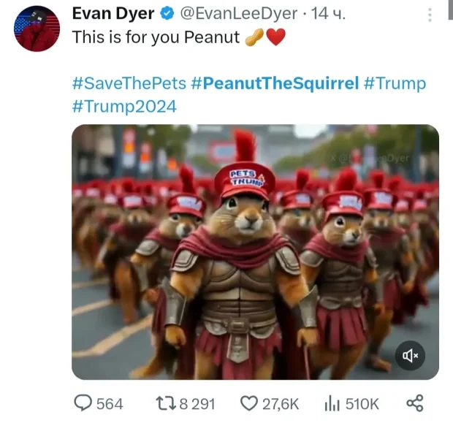The height and width of the screenshot is (423, 453).
Task: Click the 27,6K likes count
Action: point(281,404)
